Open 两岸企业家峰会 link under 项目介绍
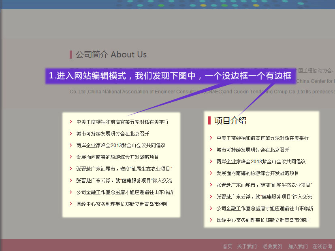335x251 pixels. point(261,161)
